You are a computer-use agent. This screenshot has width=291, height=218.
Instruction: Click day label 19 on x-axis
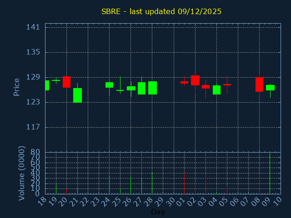point(52,201)
